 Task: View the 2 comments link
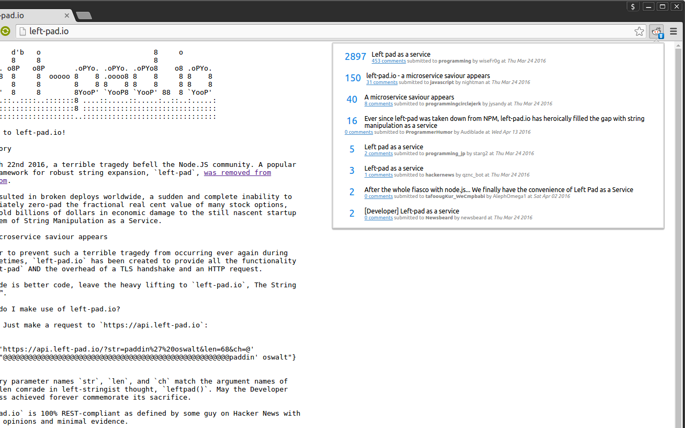(x=378, y=154)
